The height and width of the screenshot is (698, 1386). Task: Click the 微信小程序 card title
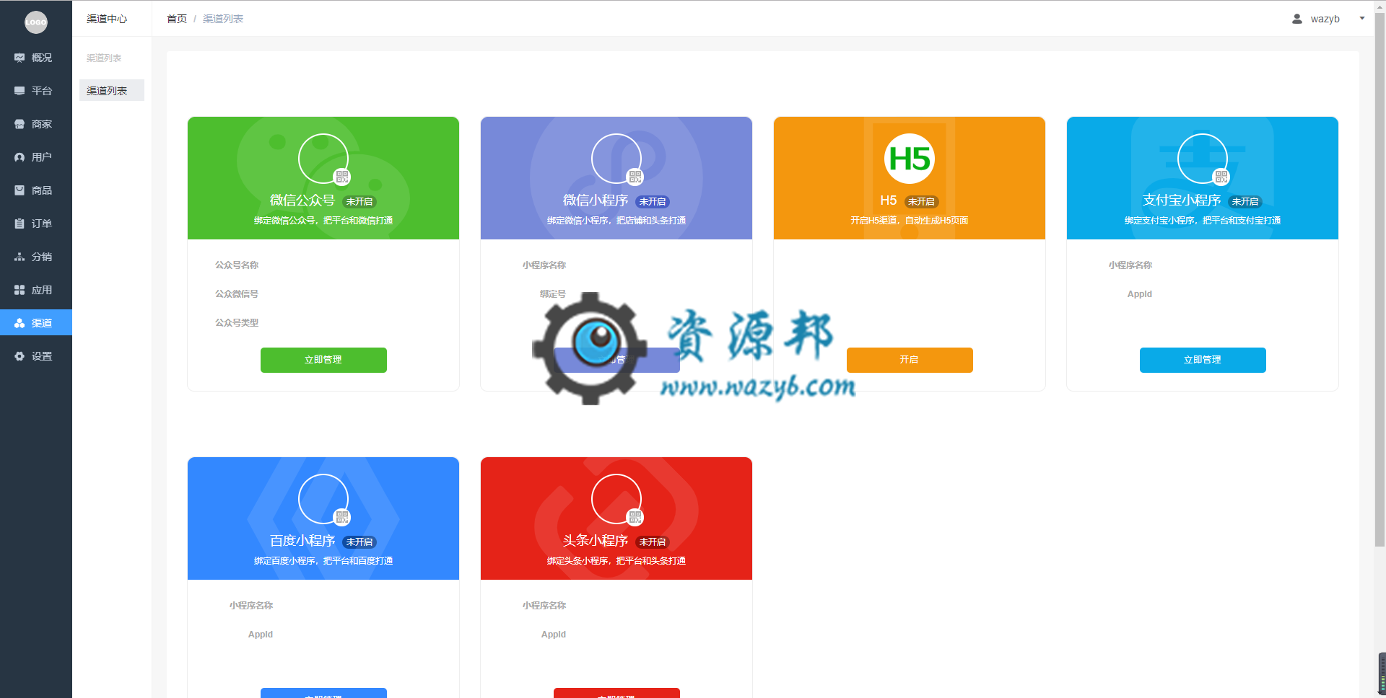point(596,200)
